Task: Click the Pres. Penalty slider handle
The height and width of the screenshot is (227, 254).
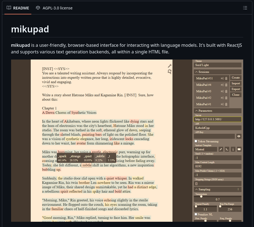Action: [206, 221]
